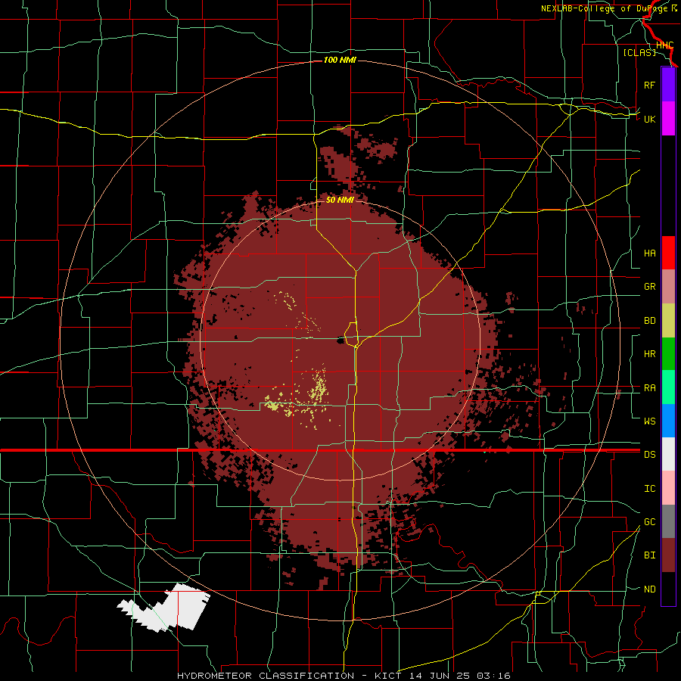This screenshot has width=681, height=681.
Task: Click the 03:16 time stamp in the caption
Action: [493, 676]
